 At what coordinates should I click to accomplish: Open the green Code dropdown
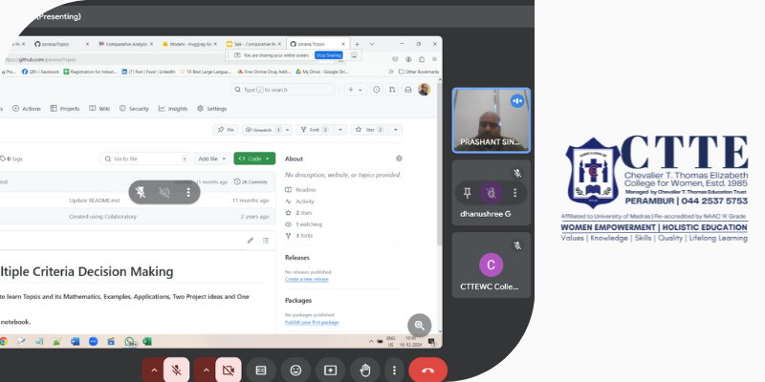[254, 159]
